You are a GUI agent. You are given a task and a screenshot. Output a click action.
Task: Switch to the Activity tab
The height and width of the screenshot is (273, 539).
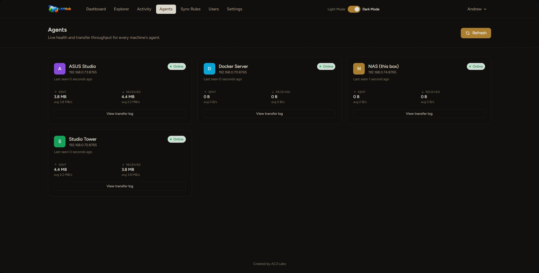[x=144, y=9]
